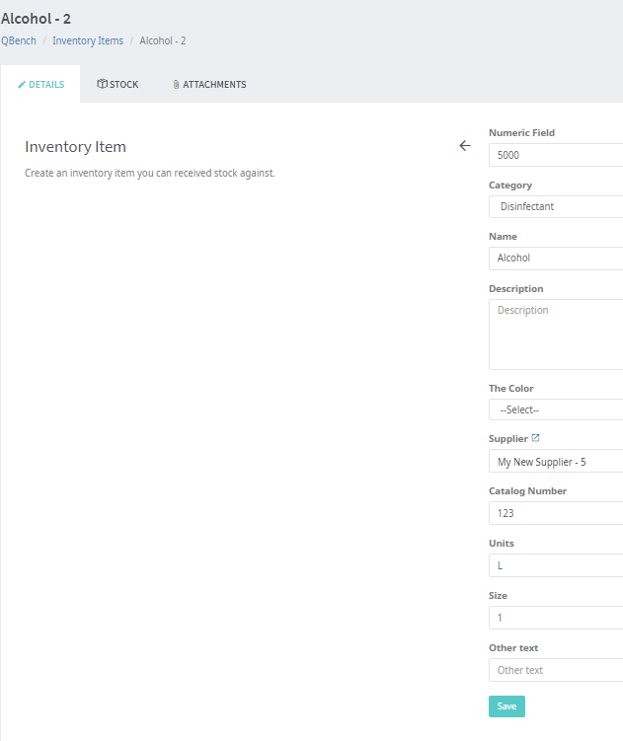Image resolution: width=623 pixels, height=741 pixels.
Task: Click the Name field containing Alcohol
Action: [556, 259]
